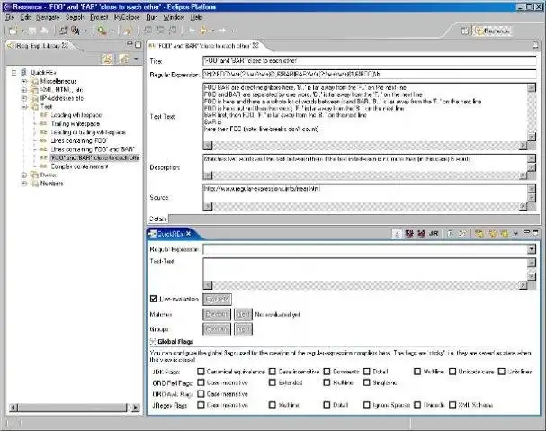Viewport: 546px width, 431px height.
Task: Click the first Reg Exp Library toolbar icon
Action: 107,58
